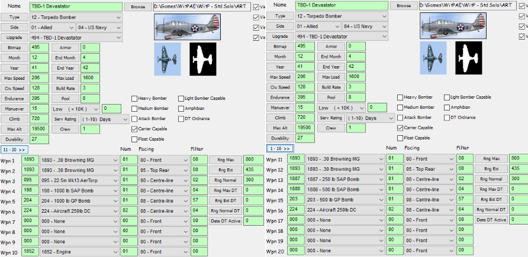The width and height of the screenshot is (528, 257).
Task: Click the left Upgrade button
Action: [14, 38]
